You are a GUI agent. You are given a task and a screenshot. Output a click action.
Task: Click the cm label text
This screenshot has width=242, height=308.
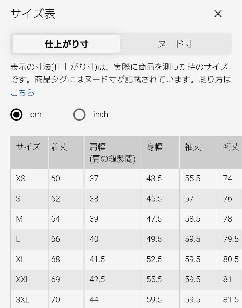point(36,115)
